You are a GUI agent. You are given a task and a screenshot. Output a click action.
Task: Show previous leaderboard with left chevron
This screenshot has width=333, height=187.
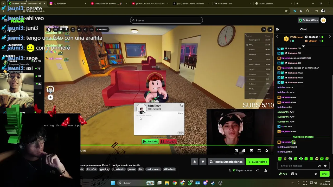point(277,37)
